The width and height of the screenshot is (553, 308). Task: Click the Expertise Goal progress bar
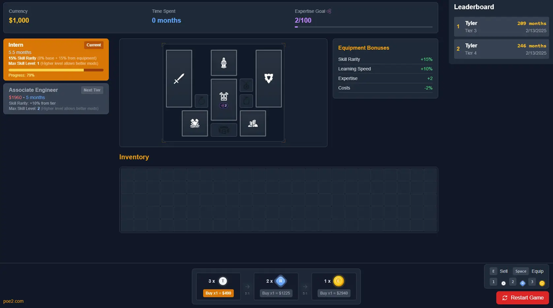pos(365,27)
